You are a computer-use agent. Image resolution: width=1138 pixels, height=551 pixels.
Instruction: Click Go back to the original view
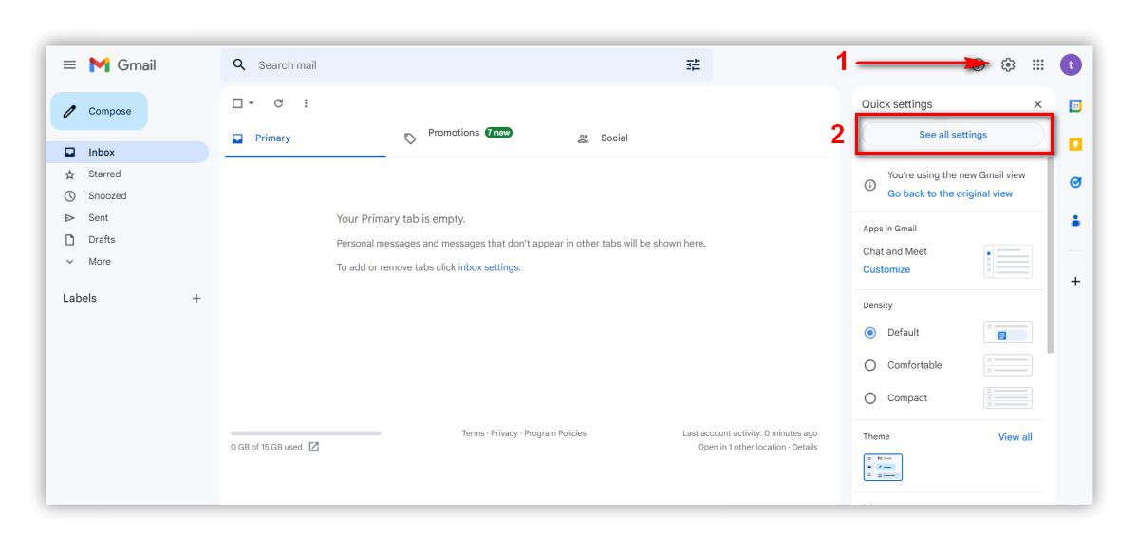(x=950, y=193)
